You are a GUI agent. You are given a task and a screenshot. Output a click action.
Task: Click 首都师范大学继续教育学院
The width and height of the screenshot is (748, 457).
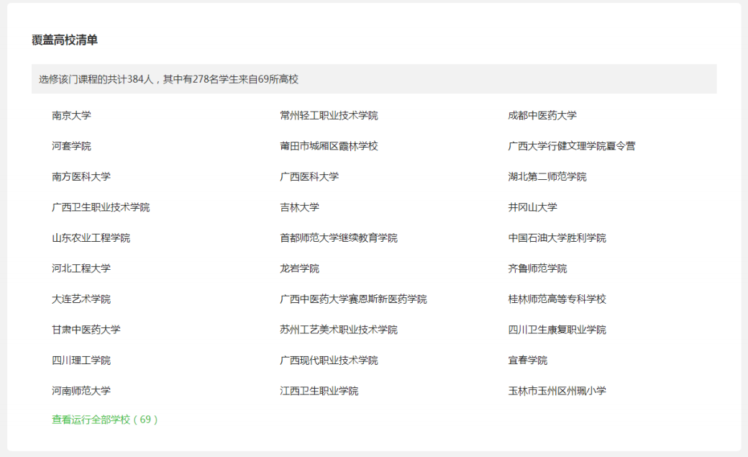point(339,237)
